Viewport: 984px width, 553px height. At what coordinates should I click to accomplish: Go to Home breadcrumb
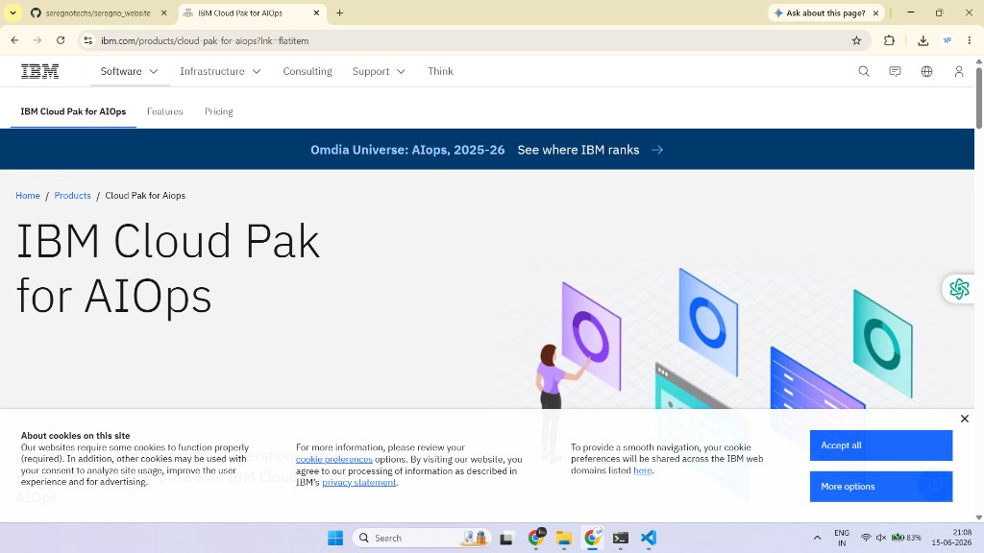(x=28, y=196)
